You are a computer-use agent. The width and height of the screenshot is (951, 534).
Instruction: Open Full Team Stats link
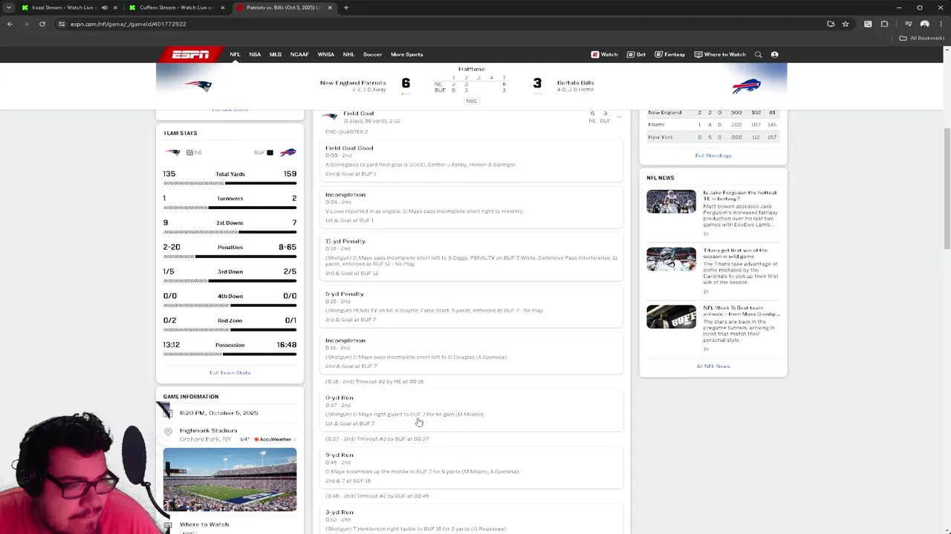[x=230, y=372]
